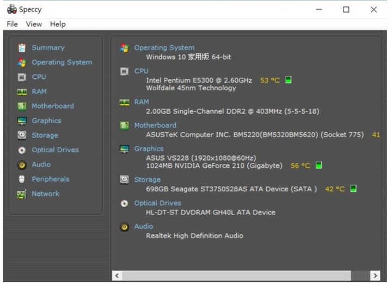Click the green hard drive temperature indicator
Image resolution: width=392 pixels, height=286 pixels.
coord(353,189)
